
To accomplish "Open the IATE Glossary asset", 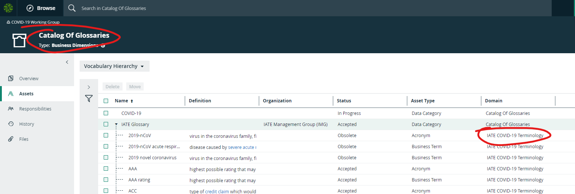I will [x=135, y=124].
